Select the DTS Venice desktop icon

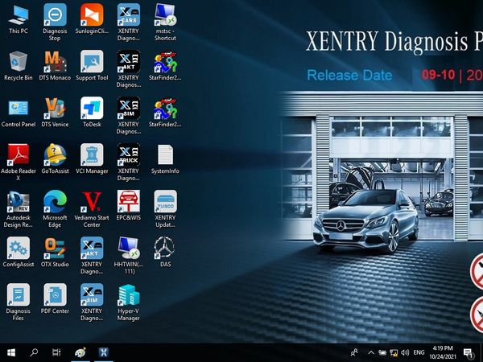tap(55, 109)
